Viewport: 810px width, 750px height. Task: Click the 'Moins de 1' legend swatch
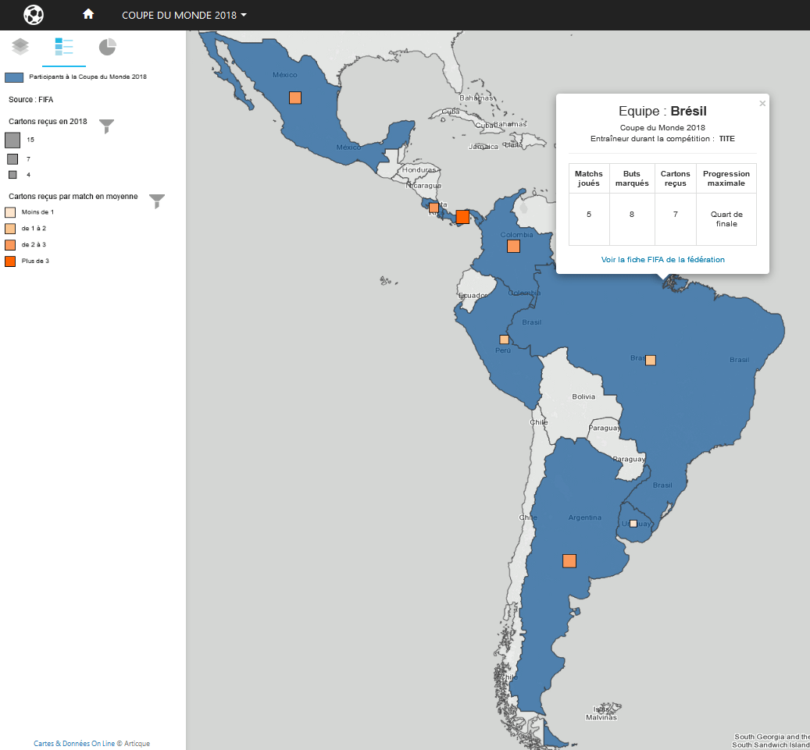click(x=10, y=212)
